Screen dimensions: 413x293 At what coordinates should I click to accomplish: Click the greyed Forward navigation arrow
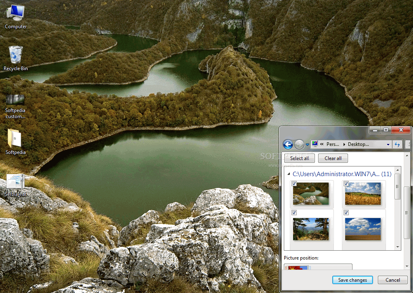[299, 144]
